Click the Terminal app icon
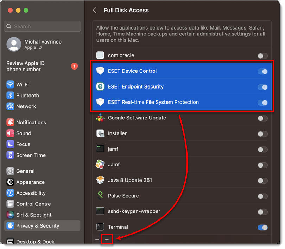285x249 pixels. (x=100, y=227)
